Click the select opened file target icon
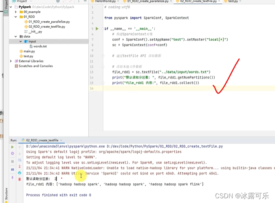This screenshot has width=275, height=203. (x=58, y=1)
